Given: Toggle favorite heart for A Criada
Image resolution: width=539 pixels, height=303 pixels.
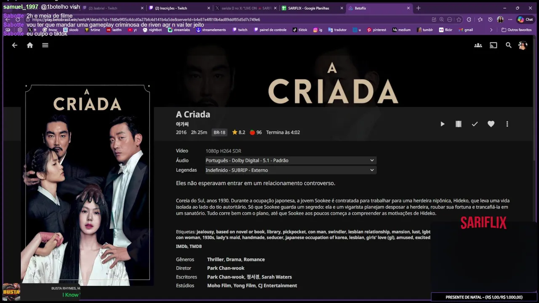Looking at the screenshot, I should tap(491, 124).
